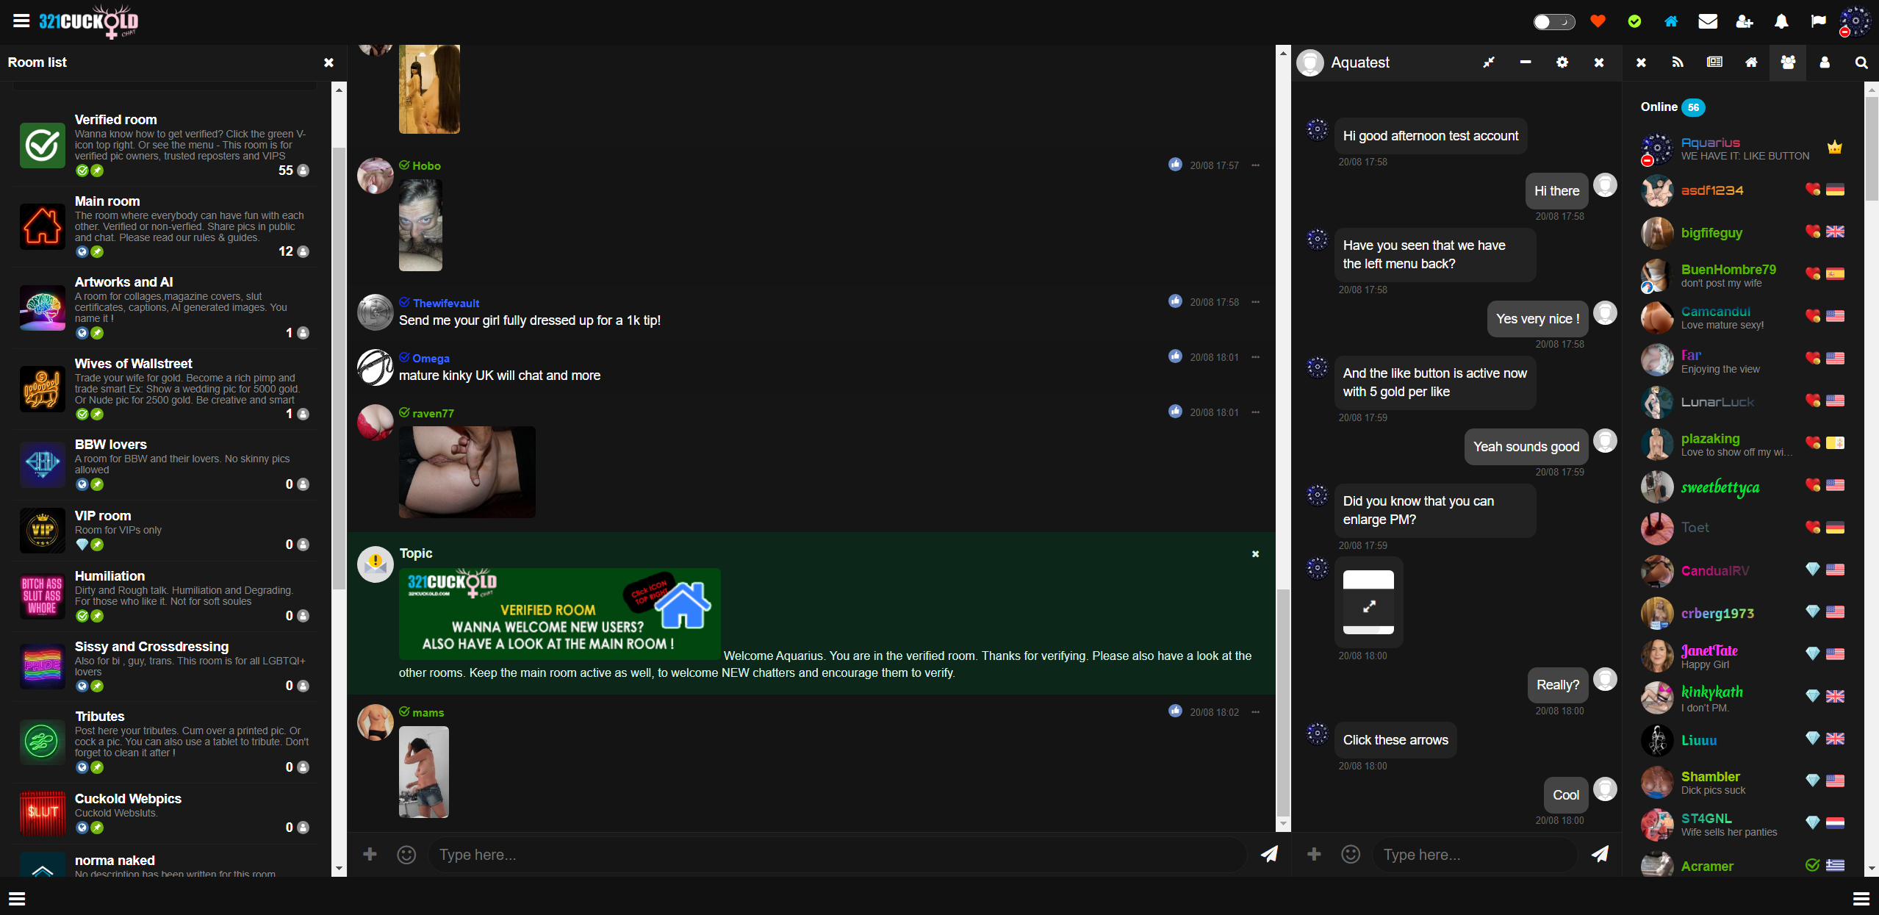Open the mail inbox envelope icon
Image resolution: width=1879 pixels, height=915 pixels.
point(1708,21)
